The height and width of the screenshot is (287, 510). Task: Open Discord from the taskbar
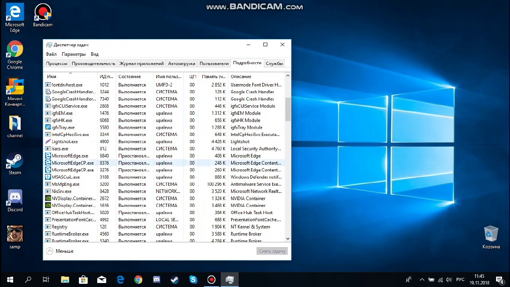point(157,280)
